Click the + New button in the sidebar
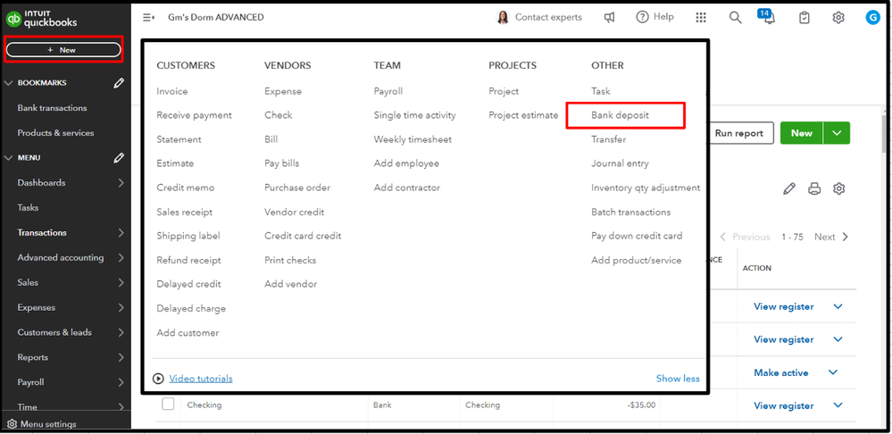Viewport: 892px width, 434px height. (63, 50)
